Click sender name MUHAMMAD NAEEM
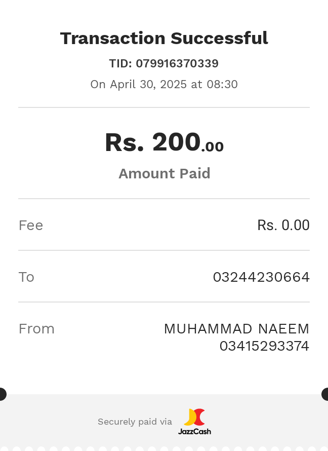This screenshot has width=328, height=451. [x=236, y=329]
